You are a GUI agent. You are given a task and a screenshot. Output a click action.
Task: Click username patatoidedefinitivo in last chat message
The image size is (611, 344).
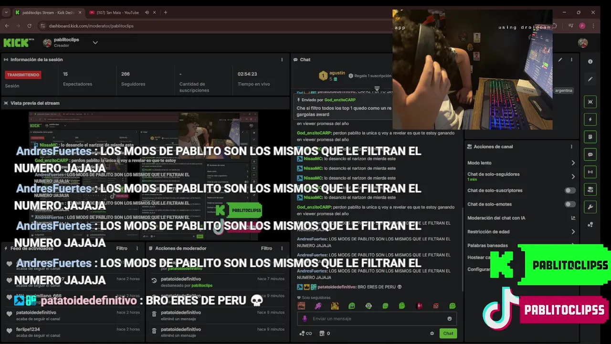[x=337, y=287]
